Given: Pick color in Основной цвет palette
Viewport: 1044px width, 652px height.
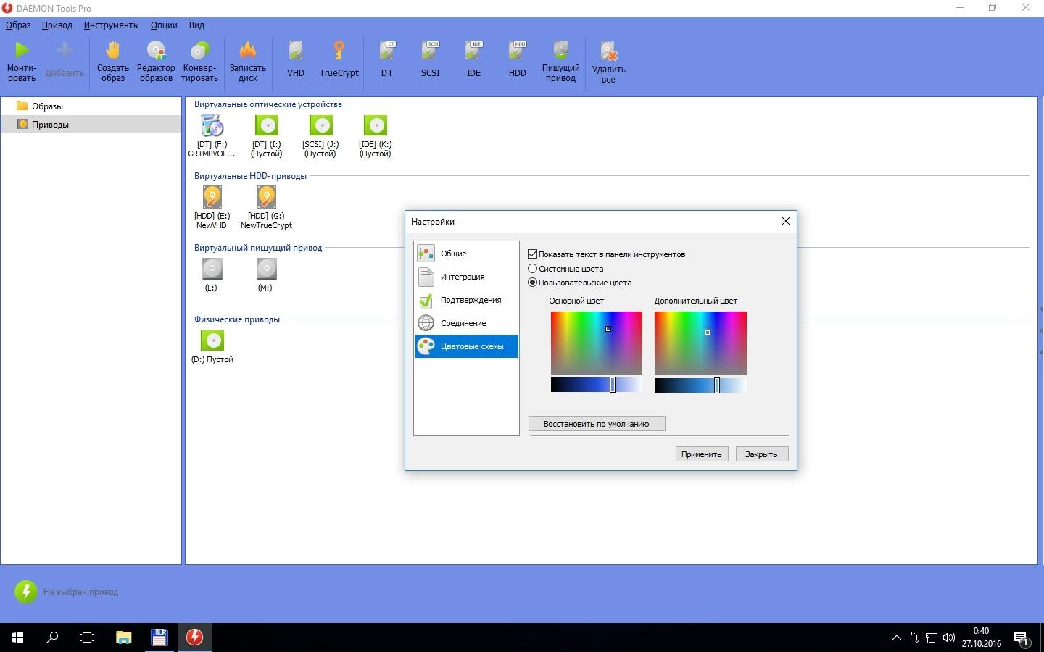Looking at the screenshot, I should point(597,343).
